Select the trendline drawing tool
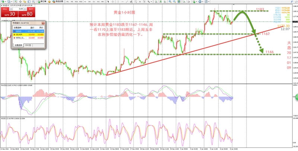 [127, 1]
